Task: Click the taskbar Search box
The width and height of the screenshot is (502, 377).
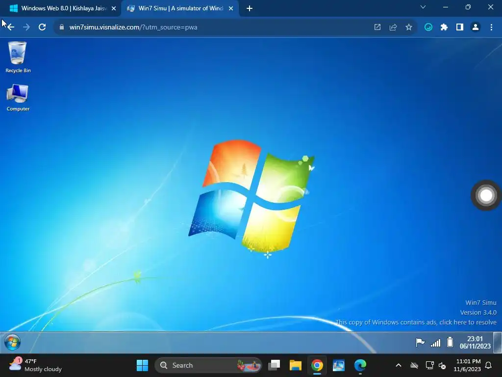Action: [x=208, y=365]
